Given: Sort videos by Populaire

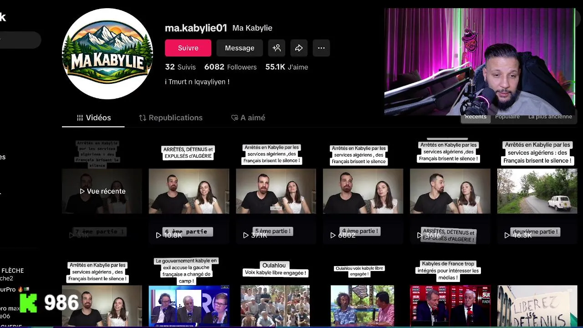Looking at the screenshot, I should tap(507, 117).
